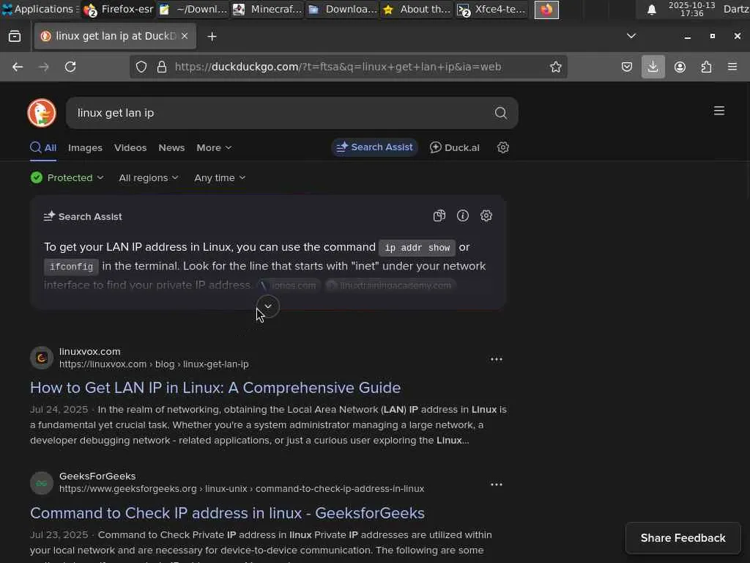The height and width of the screenshot is (563, 750).
Task: Open the ~/Downl... editor taskbar item
Action: click(x=193, y=9)
